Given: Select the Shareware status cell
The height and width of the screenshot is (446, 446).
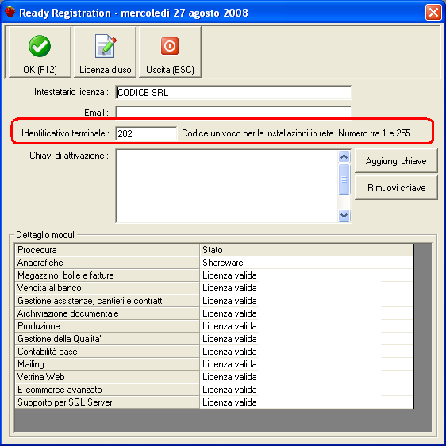Looking at the screenshot, I should pyautogui.click(x=306, y=263).
